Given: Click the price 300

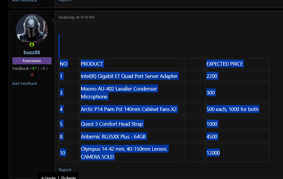Looking at the screenshot, I should [x=211, y=92].
